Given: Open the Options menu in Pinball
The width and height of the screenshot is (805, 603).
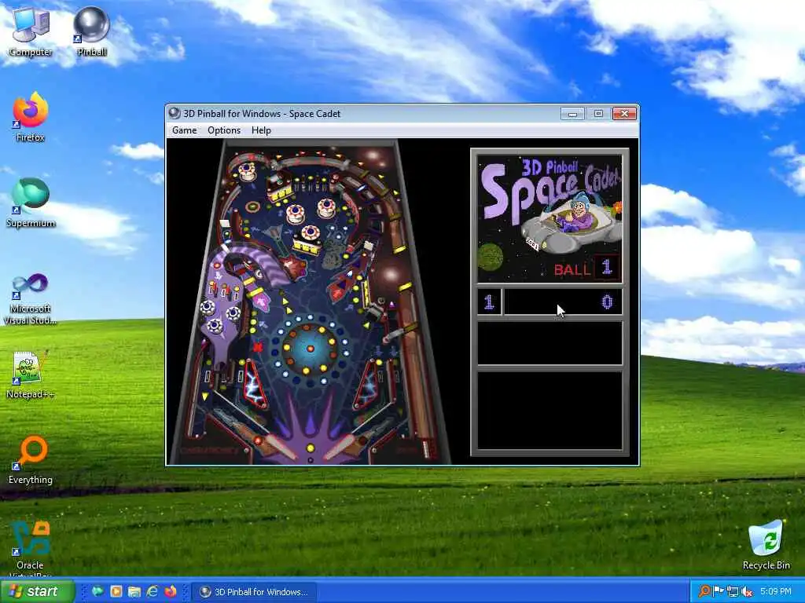Looking at the screenshot, I should click(224, 130).
